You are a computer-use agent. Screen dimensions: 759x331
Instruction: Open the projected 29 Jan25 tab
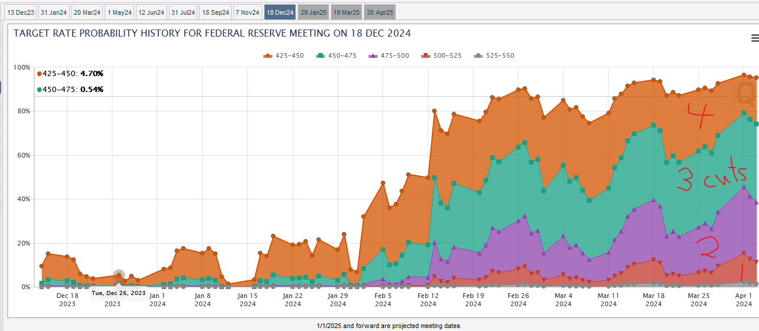(x=312, y=12)
